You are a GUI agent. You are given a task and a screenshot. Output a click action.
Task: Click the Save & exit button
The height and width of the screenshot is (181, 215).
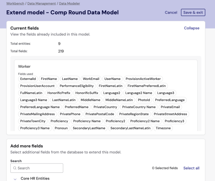pyautogui.click(x=193, y=12)
